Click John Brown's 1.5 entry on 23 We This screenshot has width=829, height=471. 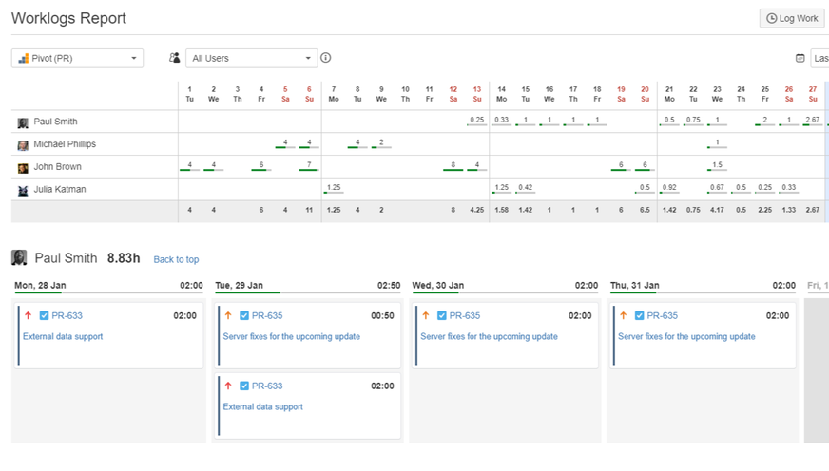coord(717,166)
